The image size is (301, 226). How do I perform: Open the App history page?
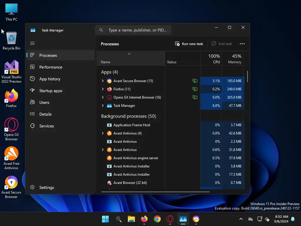61,79
